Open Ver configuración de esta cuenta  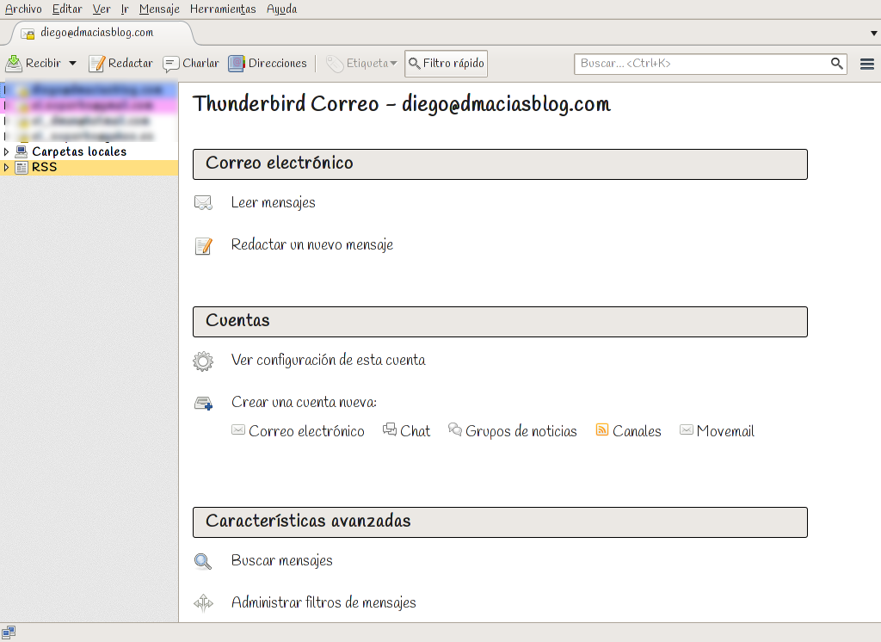pos(328,361)
